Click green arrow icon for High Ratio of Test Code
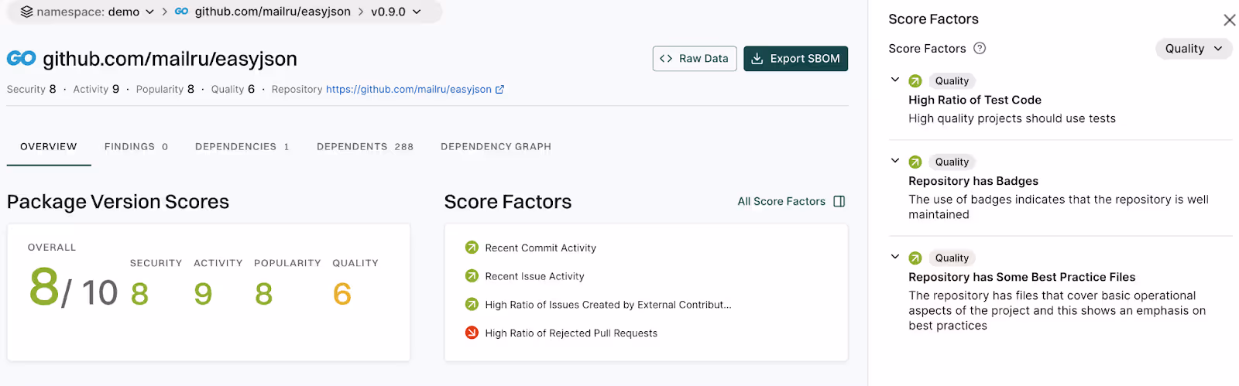1239x386 pixels. click(915, 81)
